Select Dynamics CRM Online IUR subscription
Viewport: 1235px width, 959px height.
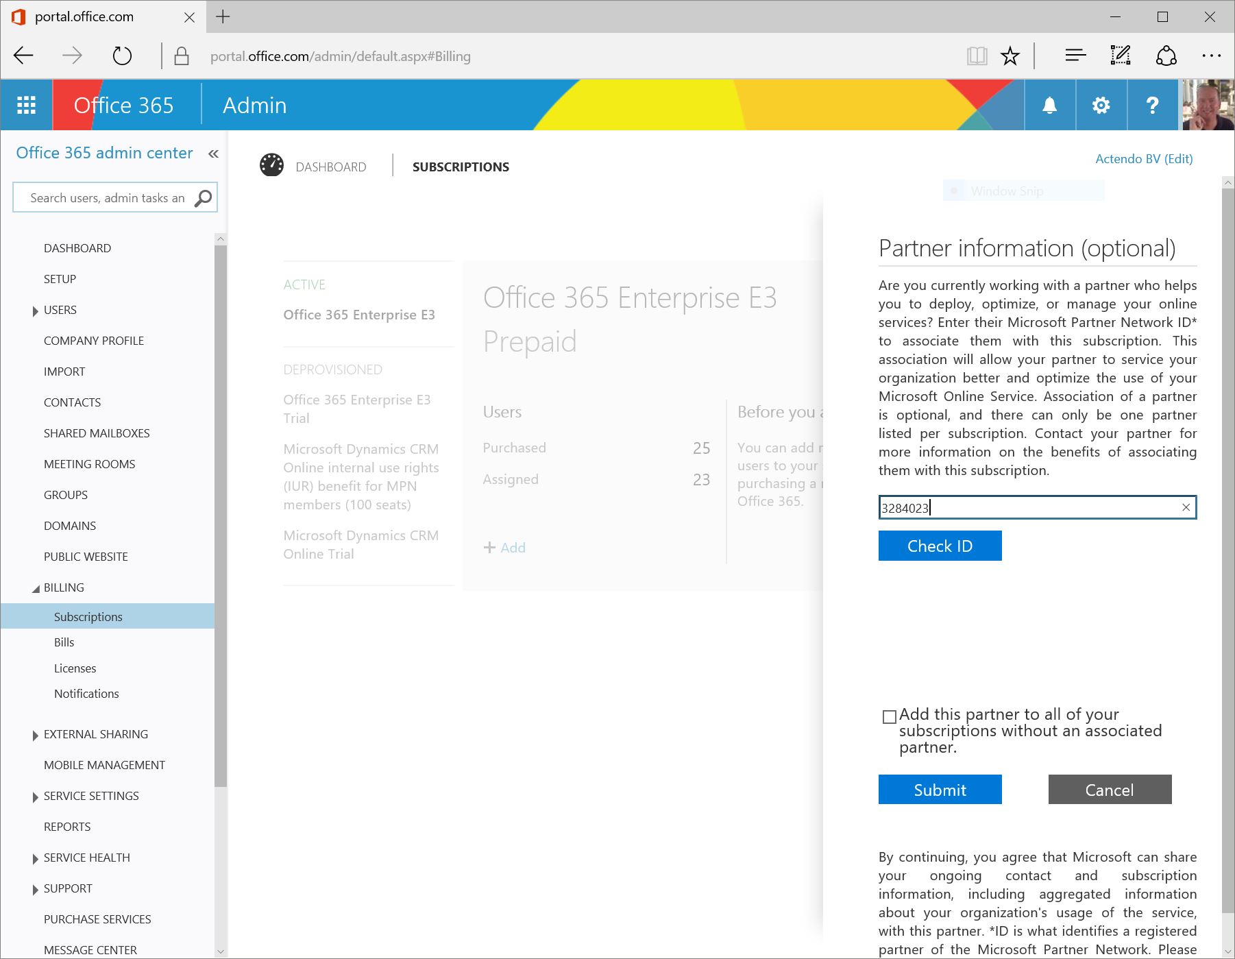click(361, 476)
